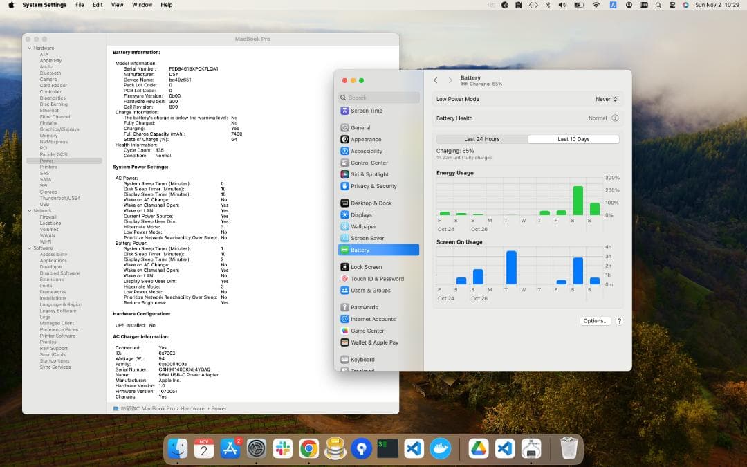
Task: Open Slack from the Dock
Action: 282,449
